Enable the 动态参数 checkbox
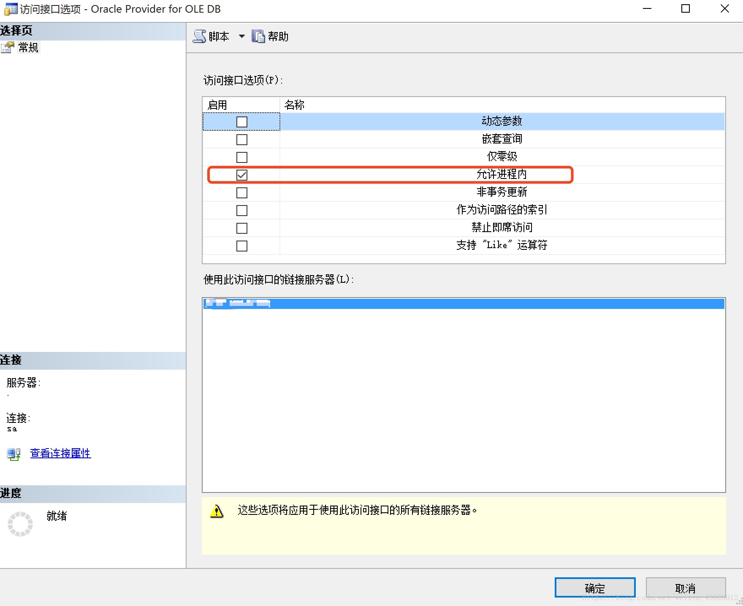The width and height of the screenshot is (743, 606). (x=242, y=122)
